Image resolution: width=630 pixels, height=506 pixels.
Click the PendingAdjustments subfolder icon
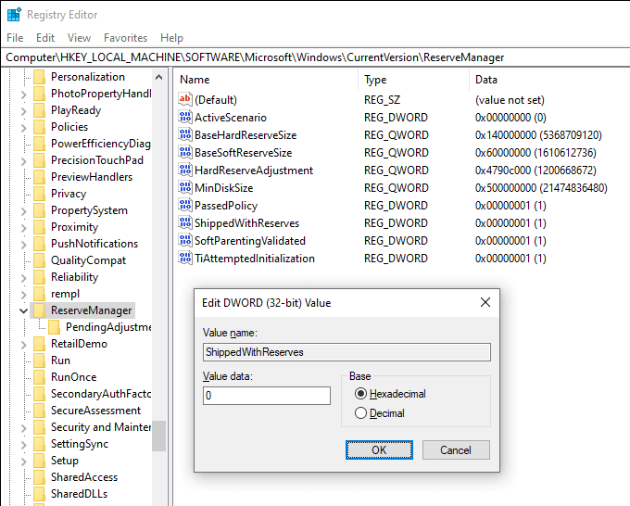pos(55,327)
